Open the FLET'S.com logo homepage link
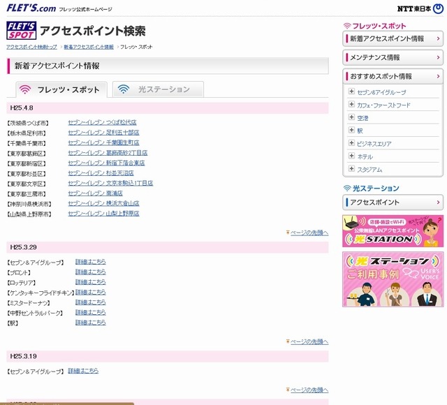The image size is (447, 405). 31,8
